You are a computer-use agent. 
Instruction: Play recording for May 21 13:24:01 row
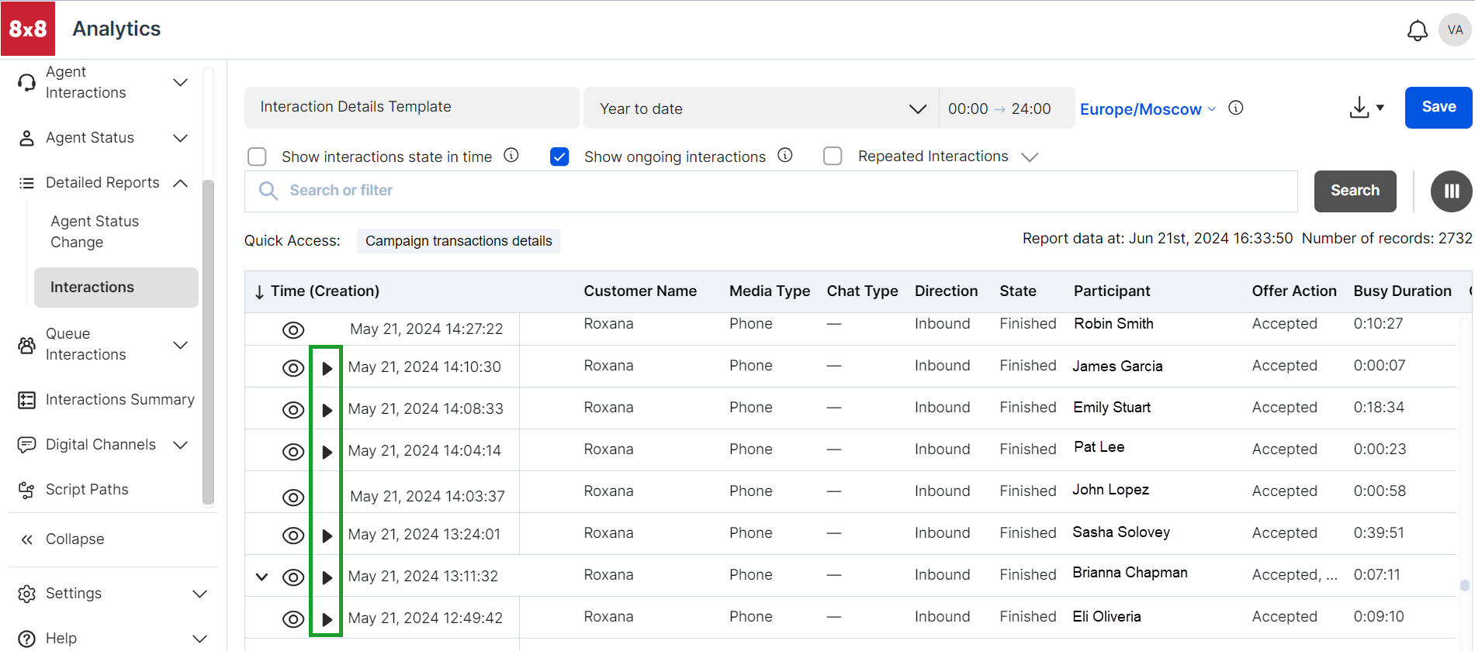click(x=327, y=536)
